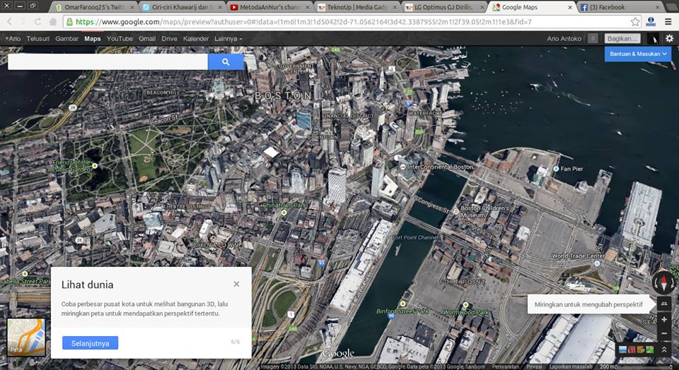Image resolution: width=679 pixels, height=370 pixels.
Task: Click YouTube in the Google bar
Action: pyautogui.click(x=120, y=38)
